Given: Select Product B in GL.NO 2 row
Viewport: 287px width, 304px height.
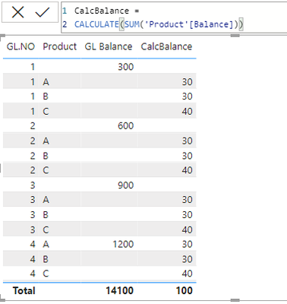Looking at the screenshot, I should (46, 156).
